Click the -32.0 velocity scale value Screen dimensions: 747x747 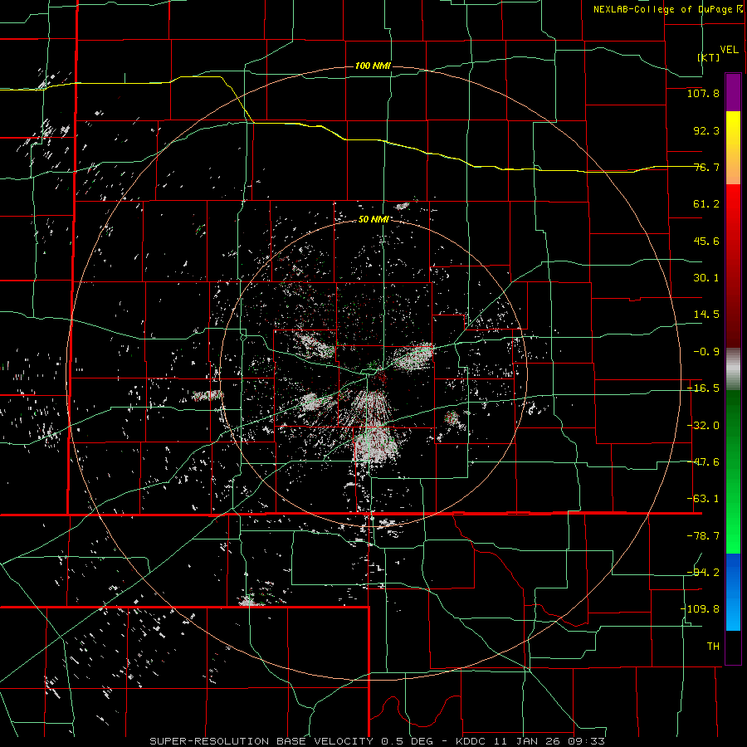tap(703, 426)
